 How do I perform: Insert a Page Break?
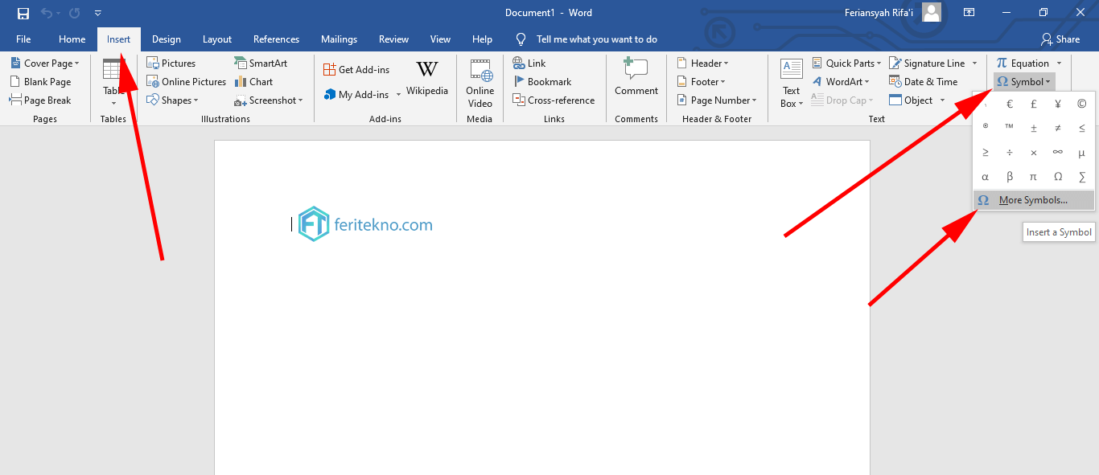coord(40,100)
